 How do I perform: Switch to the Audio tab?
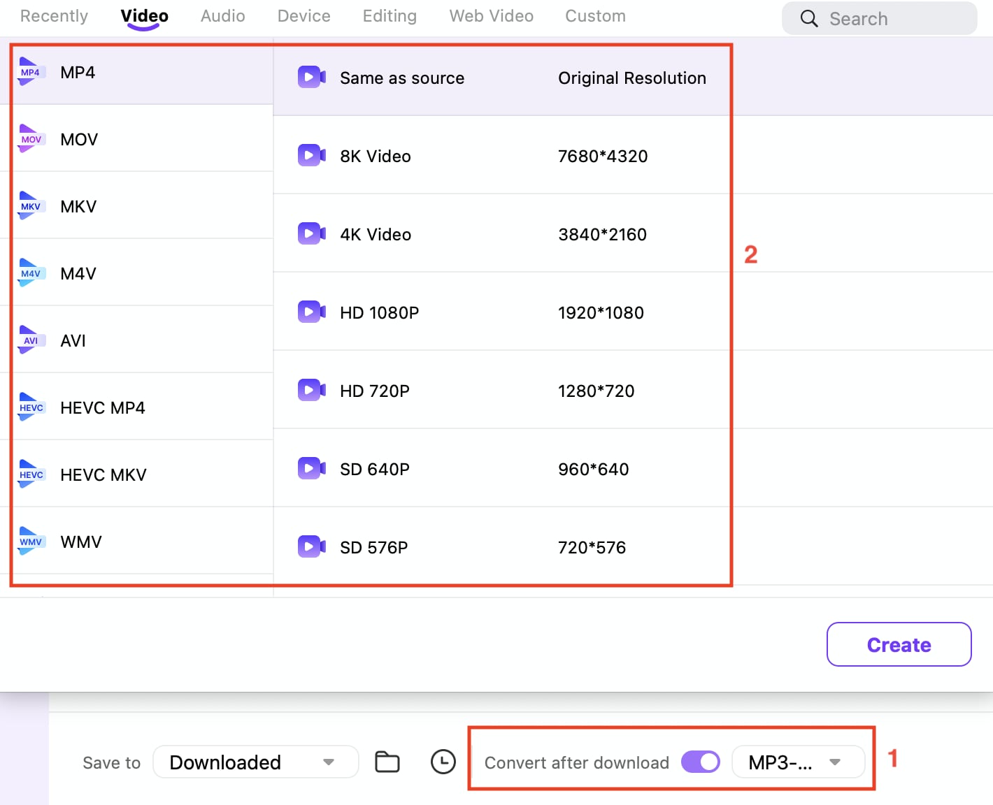(x=222, y=15)
